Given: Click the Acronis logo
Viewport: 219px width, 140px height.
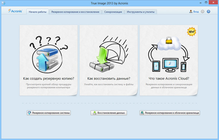Looking at the screenshot, I should point(15,11).
